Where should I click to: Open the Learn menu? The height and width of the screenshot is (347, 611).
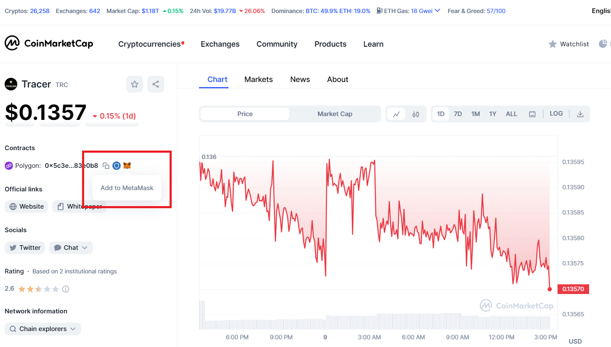pyautogui.click(x=373, y=44)
